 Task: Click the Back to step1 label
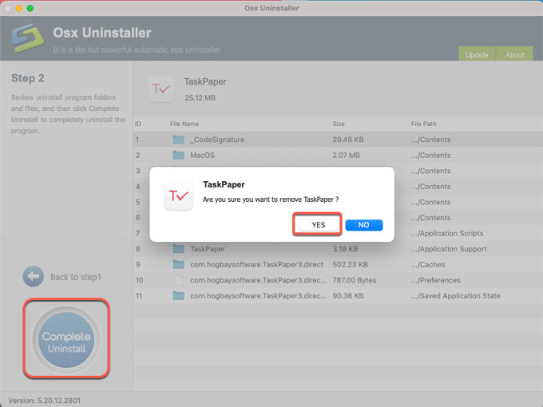[x=76, y=277]
